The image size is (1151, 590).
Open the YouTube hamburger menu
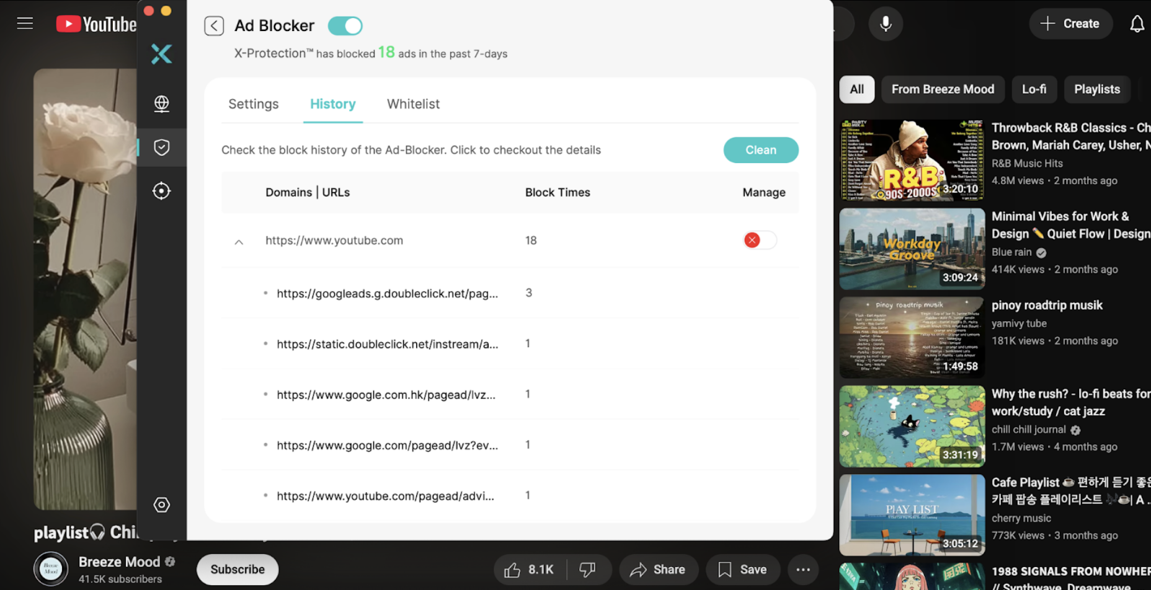(25, 24)
